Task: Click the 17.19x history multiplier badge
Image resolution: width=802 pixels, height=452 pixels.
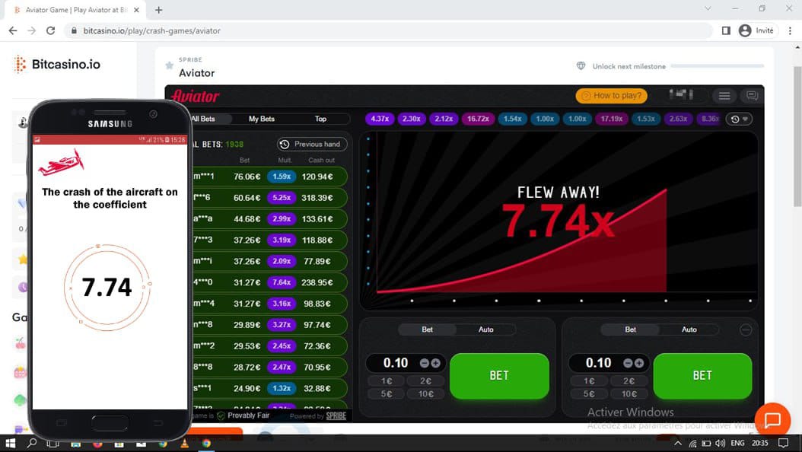Action: tap(611, 119)
